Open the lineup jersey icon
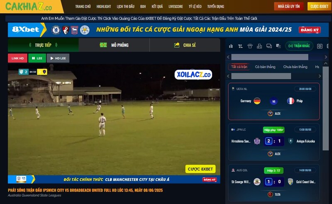Image resolution: width=332 pixels, height=204 pixels. click(x=250, y=46)
